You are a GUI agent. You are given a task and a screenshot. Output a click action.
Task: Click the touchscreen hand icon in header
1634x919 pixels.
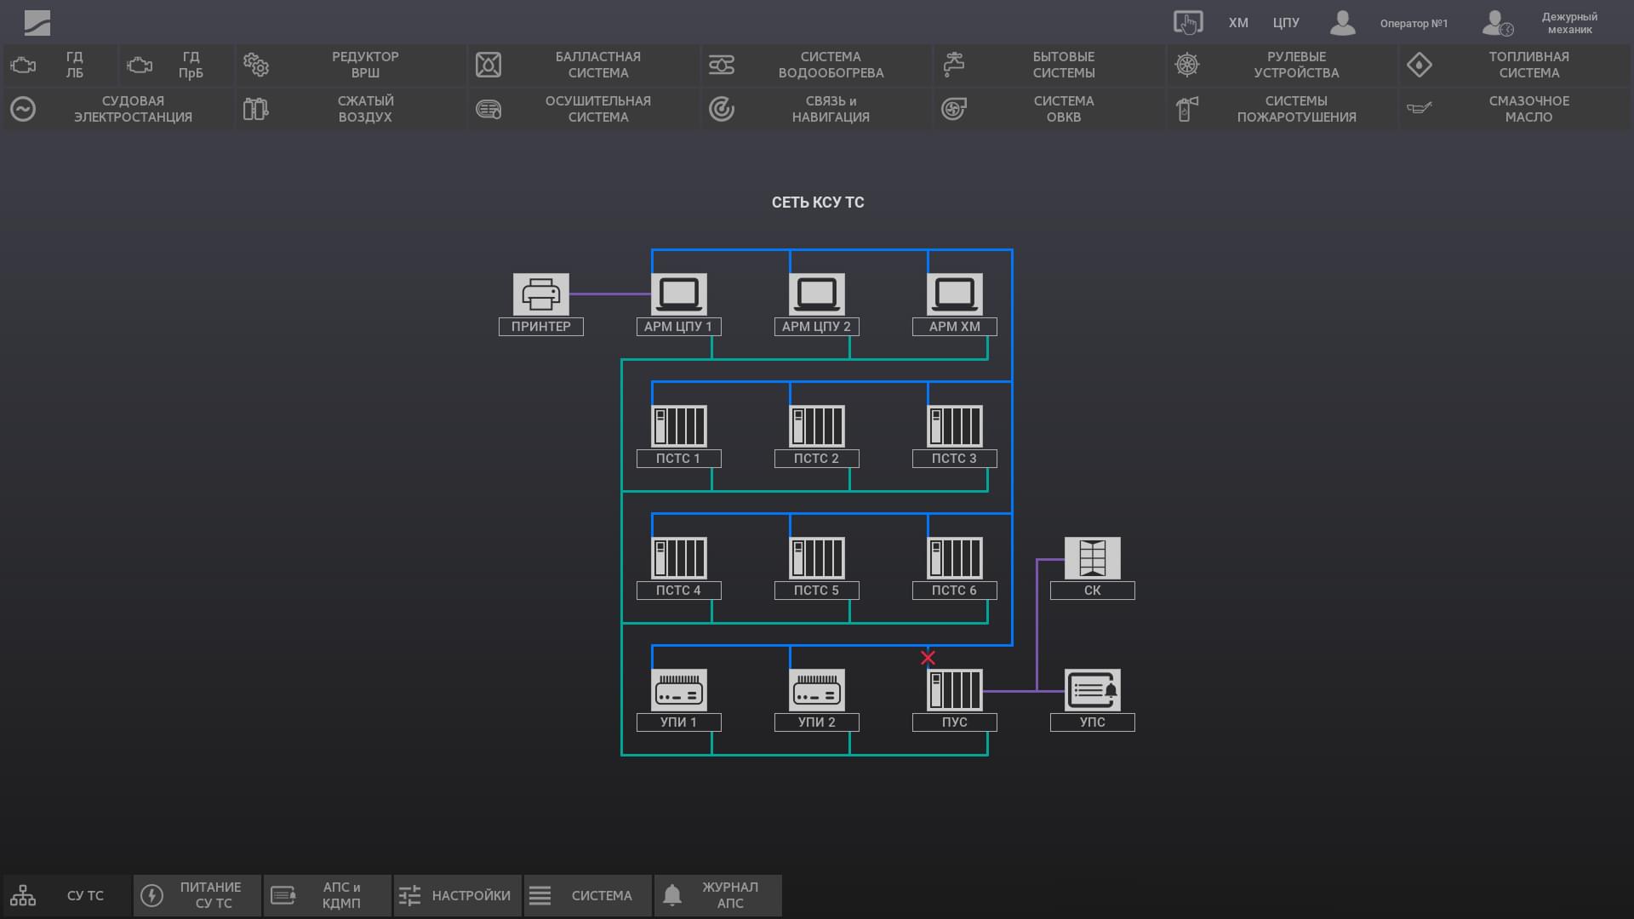click(1188, 23)
